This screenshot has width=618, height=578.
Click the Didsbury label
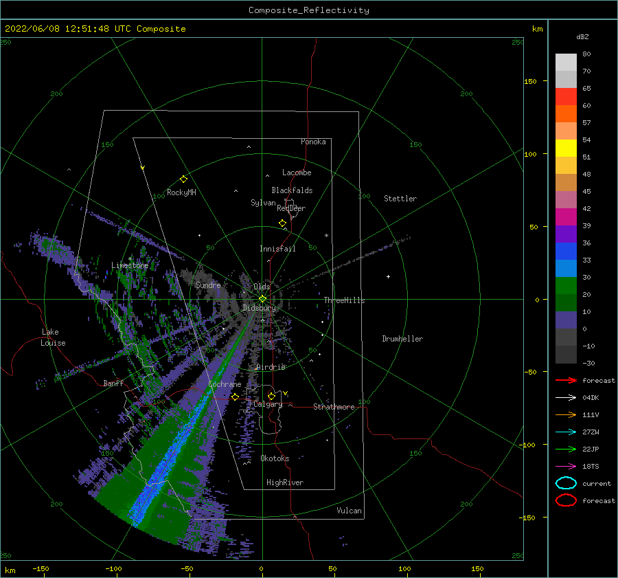[259, 308]
